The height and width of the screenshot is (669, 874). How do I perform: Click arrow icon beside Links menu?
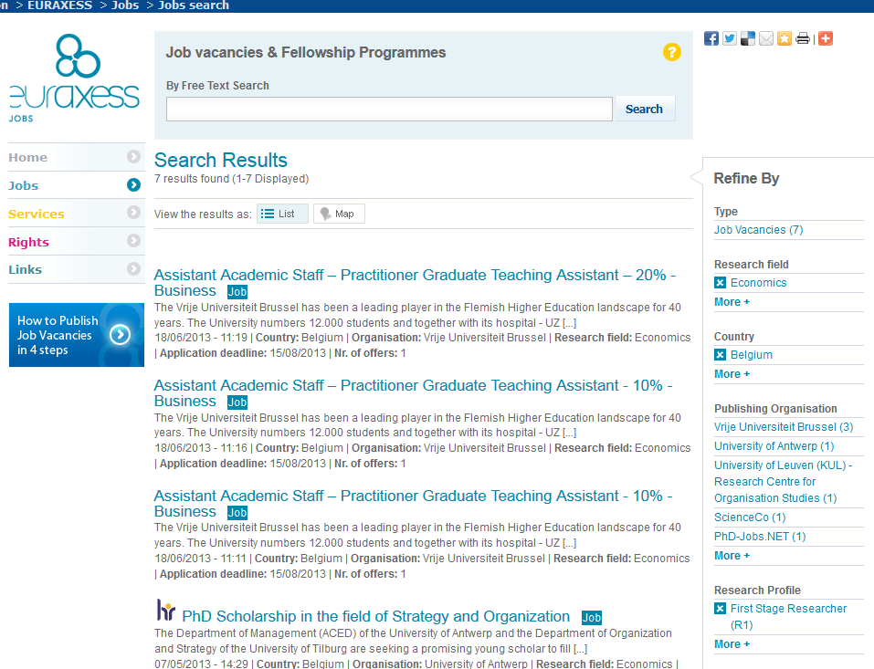(133, 269)
